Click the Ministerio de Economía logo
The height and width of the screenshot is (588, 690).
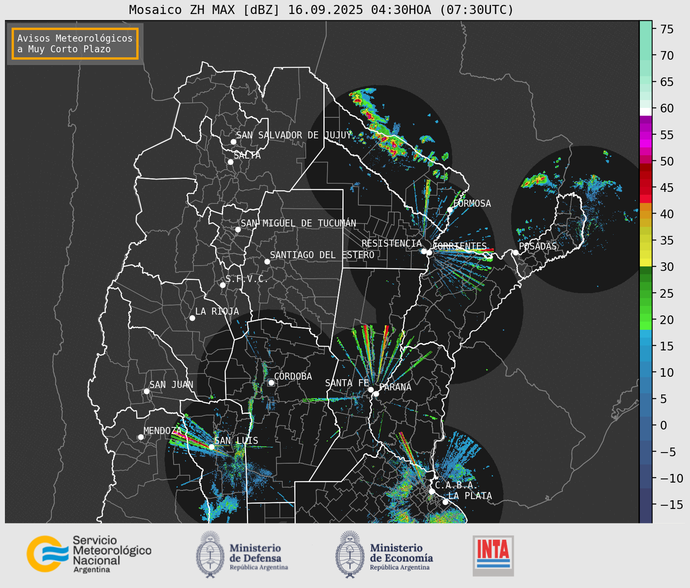coord(384,554)
